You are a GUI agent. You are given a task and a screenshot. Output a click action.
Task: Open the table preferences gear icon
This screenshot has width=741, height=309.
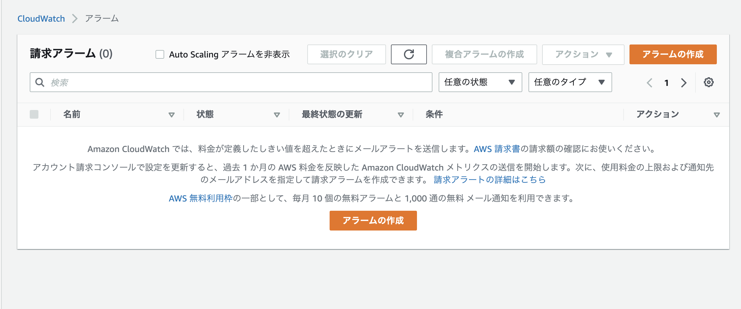[x=709, y=82]
